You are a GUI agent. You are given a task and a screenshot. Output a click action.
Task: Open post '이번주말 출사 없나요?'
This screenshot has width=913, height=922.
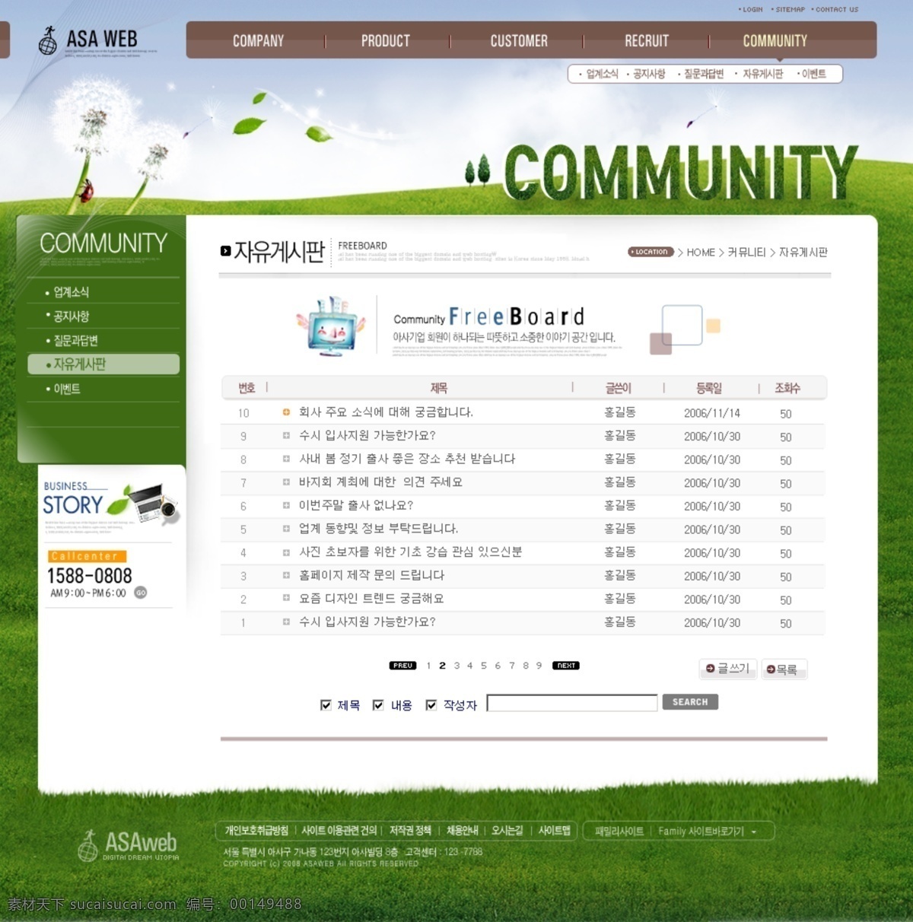point(356,505)
